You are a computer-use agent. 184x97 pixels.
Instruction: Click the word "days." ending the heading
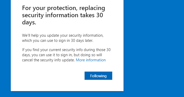[x=29, y=22]
